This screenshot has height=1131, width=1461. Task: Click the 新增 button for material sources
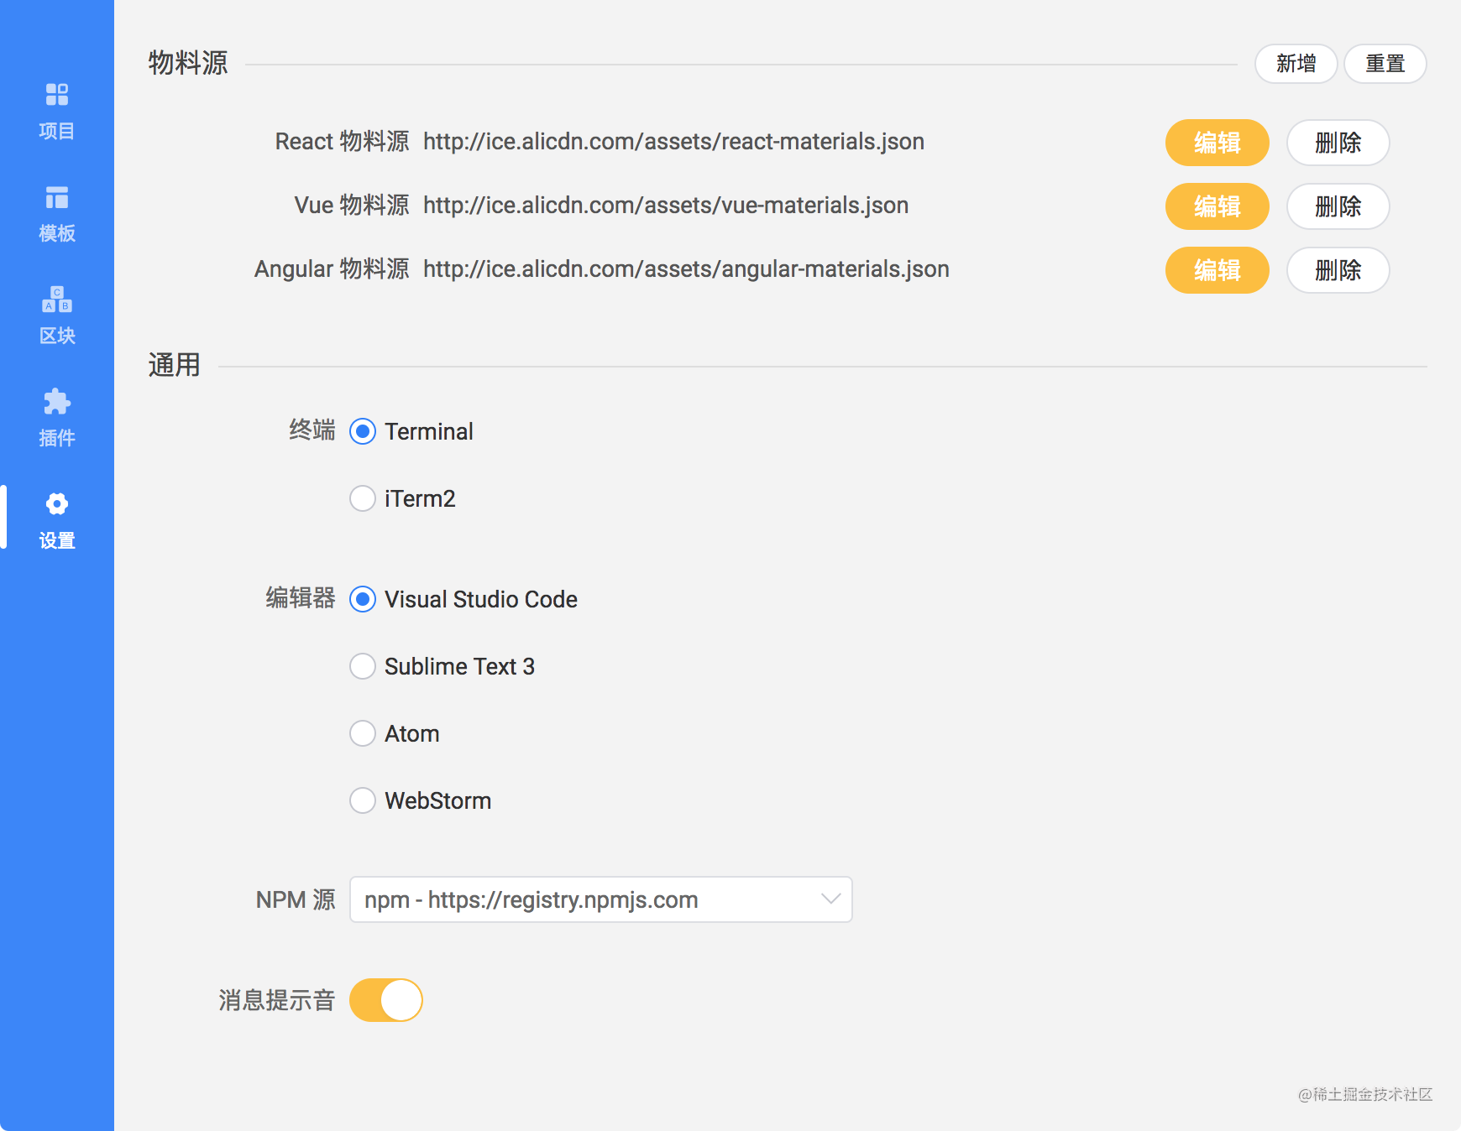[x=1296, y=64]
